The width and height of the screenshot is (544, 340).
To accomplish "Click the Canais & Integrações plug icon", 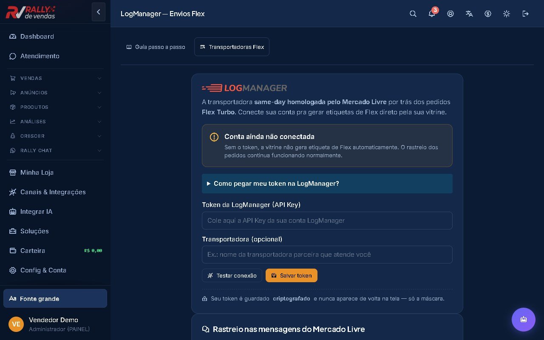I will pyautogui.click(x=13, y=192).
